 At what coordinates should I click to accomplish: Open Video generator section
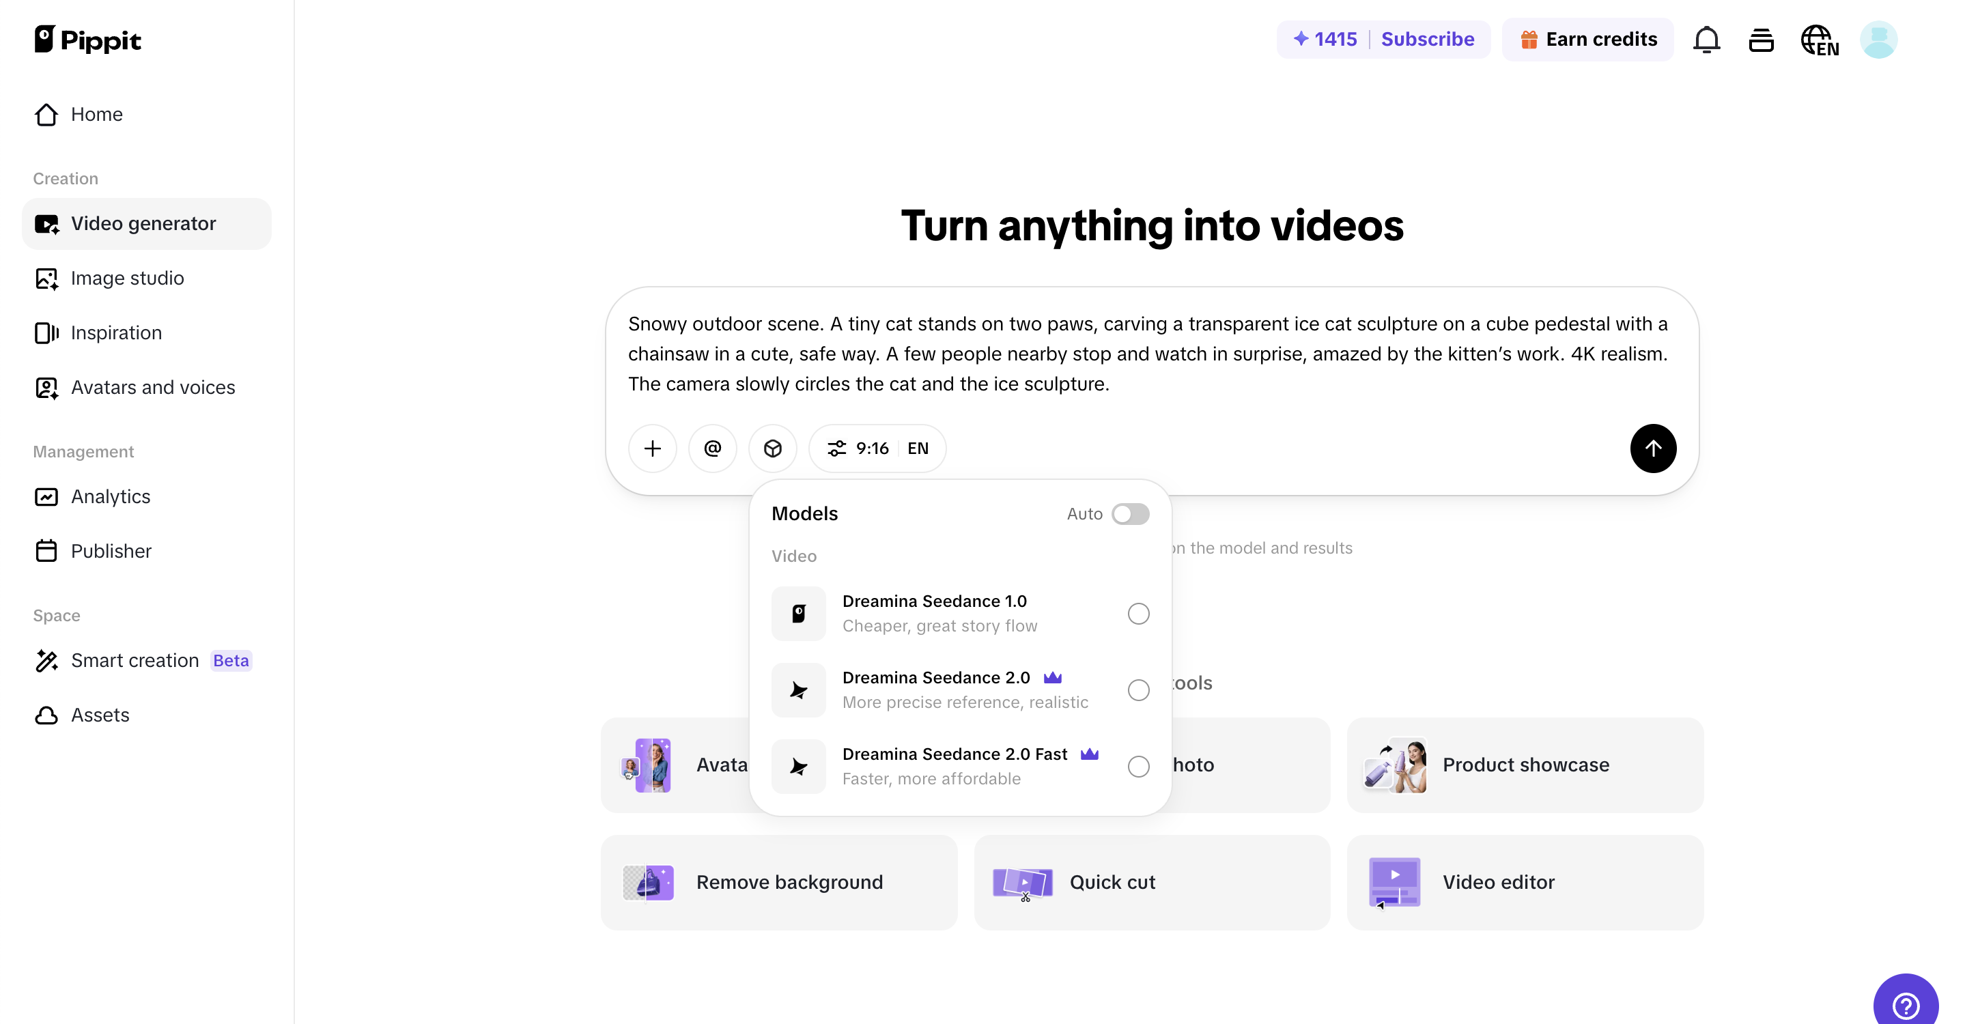tap(147, 223)
